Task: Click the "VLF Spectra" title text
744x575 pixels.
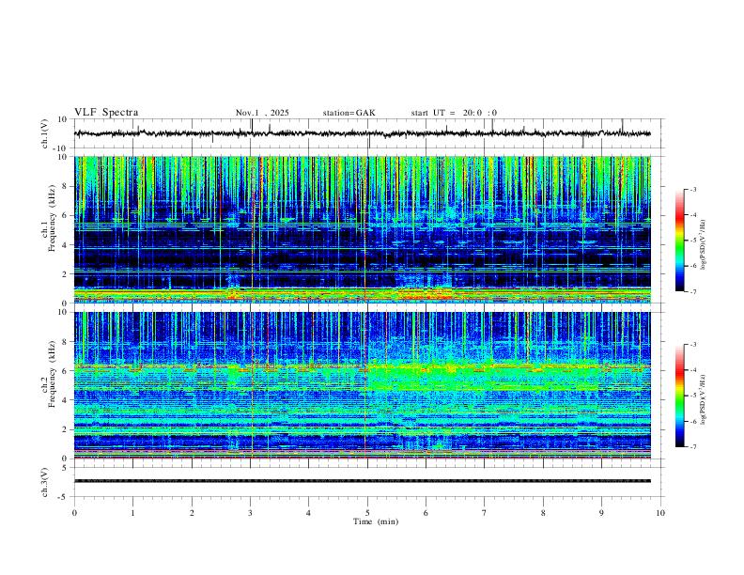Action: point(106,113)
